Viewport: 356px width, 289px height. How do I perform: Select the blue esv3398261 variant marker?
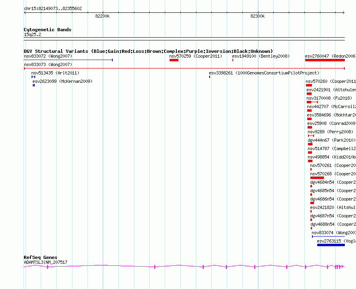click(x=210, y=77)
